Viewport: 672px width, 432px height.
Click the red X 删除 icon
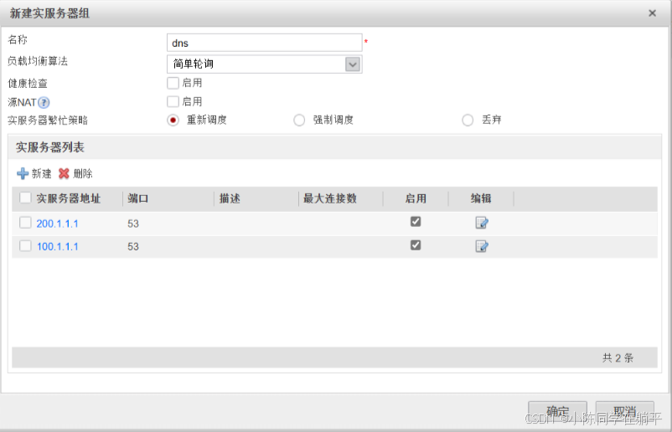pyautogui.click(x=64, y=173)
